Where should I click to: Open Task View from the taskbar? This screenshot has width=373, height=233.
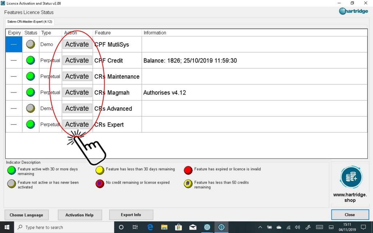[135, 227]
